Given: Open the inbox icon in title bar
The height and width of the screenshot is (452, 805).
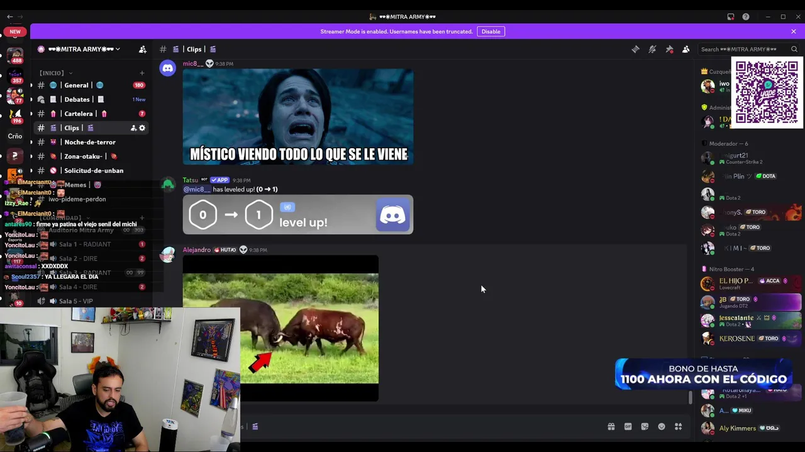Looking at the screenshot, I should (731, 17).
